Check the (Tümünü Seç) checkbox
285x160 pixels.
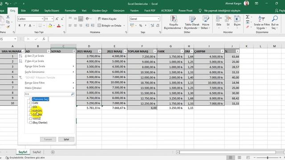tap(31, 99)
